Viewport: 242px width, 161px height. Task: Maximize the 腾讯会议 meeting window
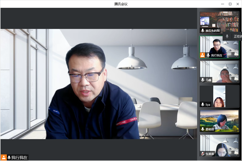(230, 4)
